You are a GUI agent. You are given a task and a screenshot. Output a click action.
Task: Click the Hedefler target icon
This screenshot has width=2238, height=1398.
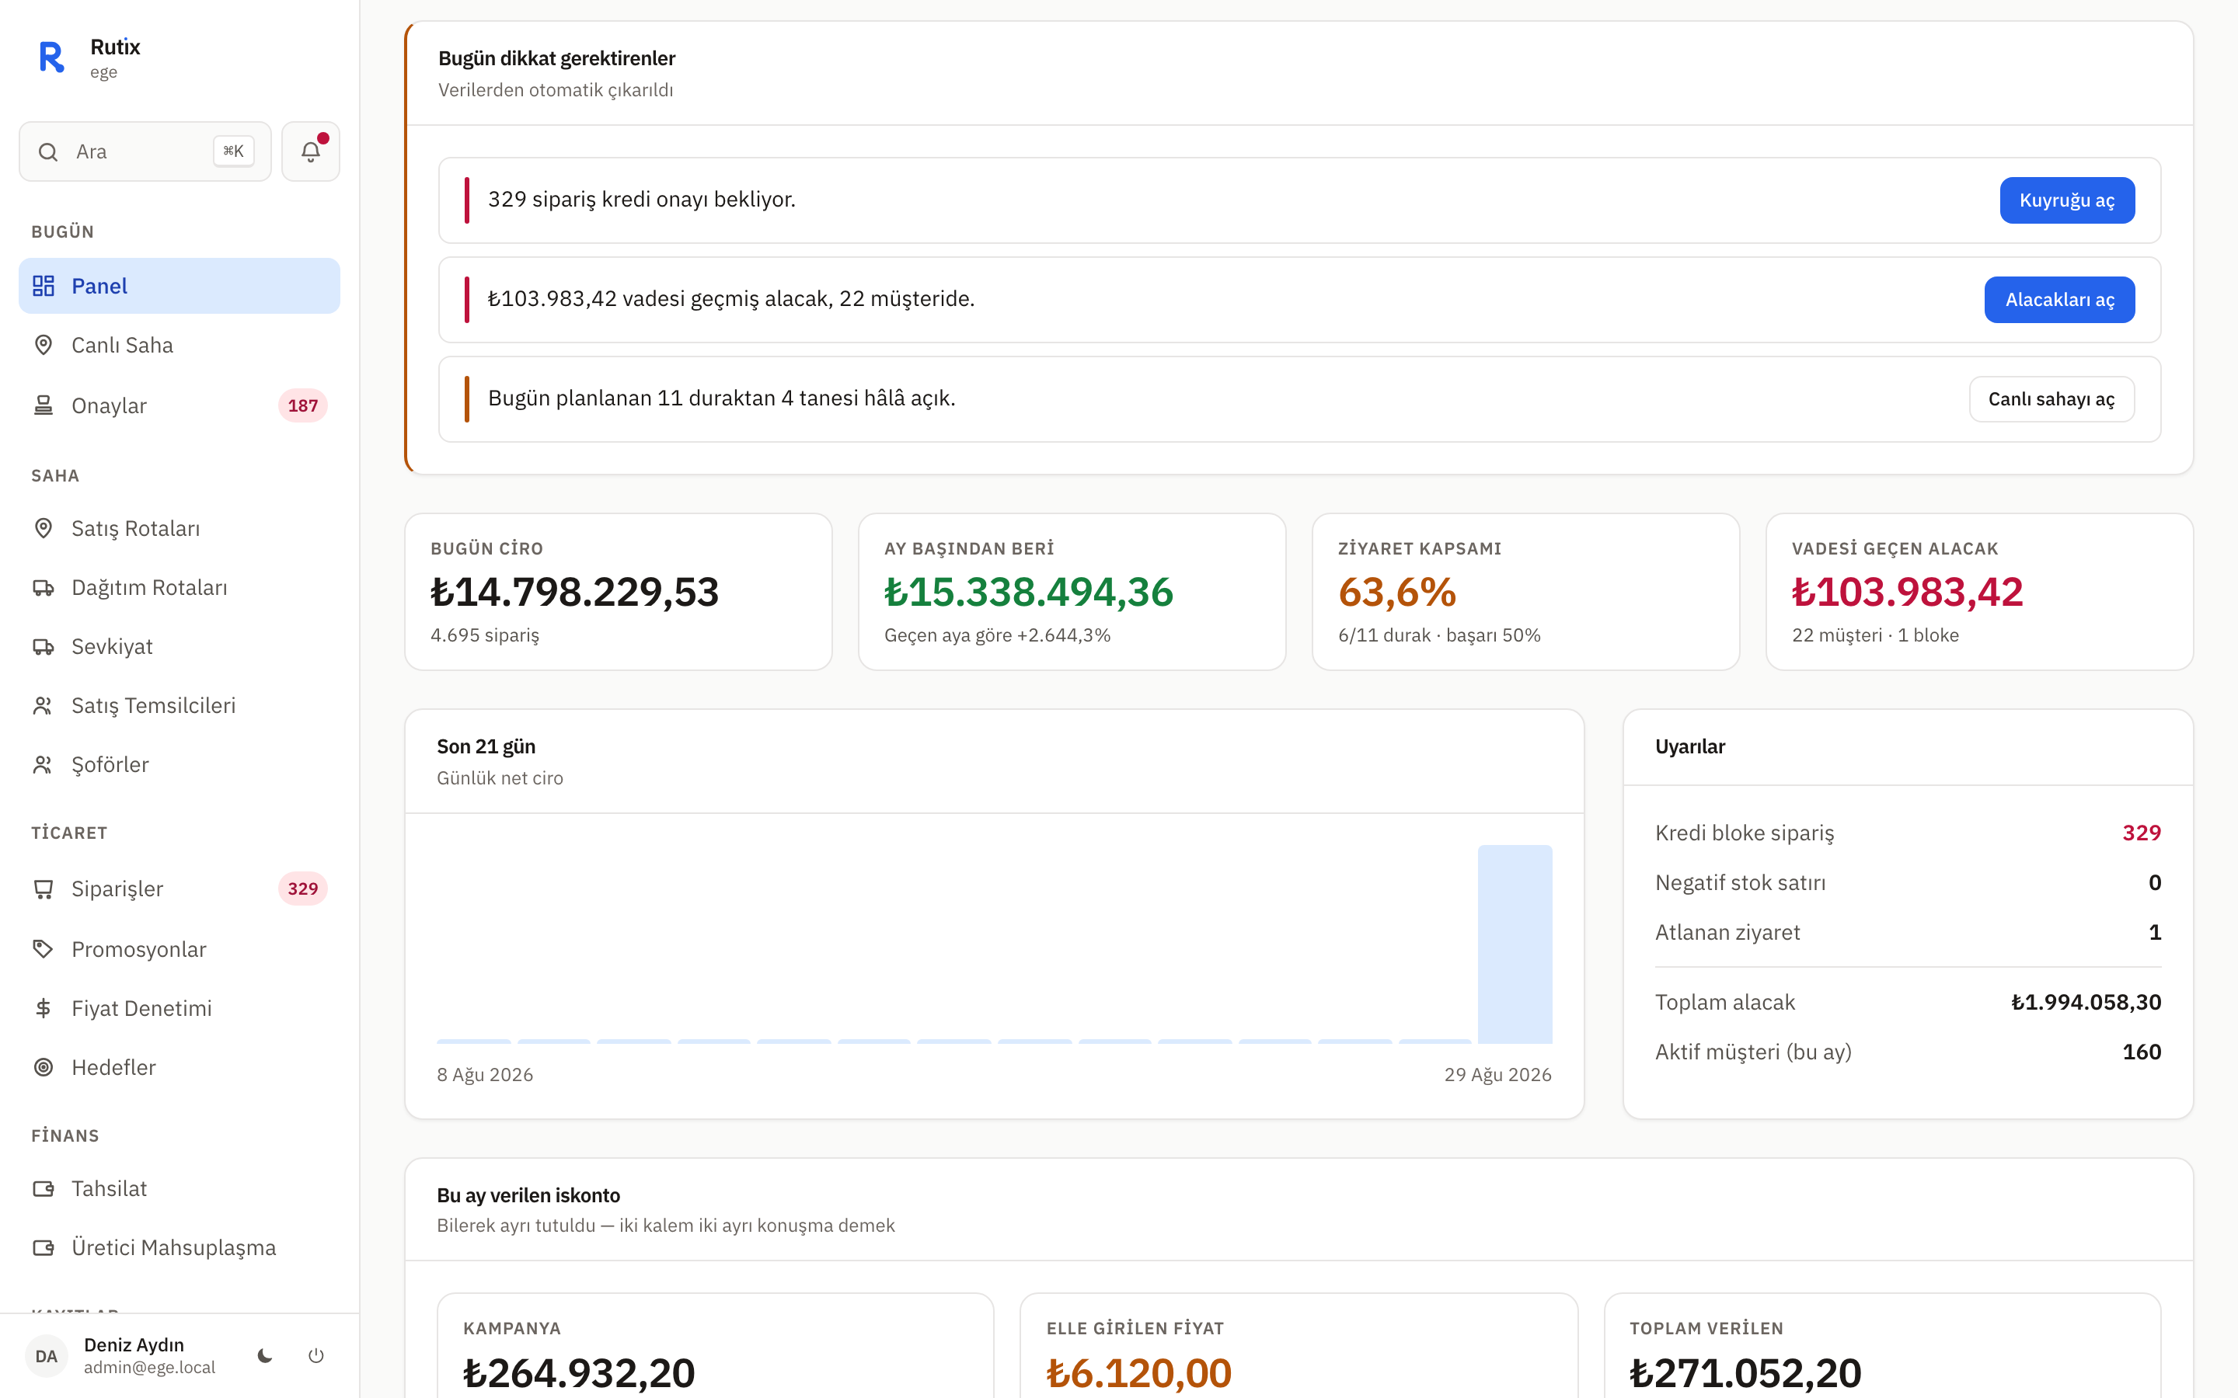[x=44, y=1067]
